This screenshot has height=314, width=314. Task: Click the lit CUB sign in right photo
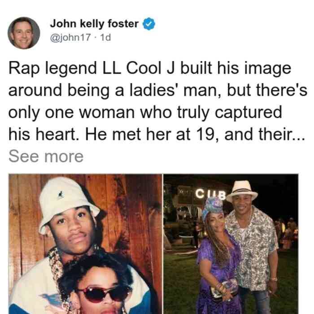(210, 194)
